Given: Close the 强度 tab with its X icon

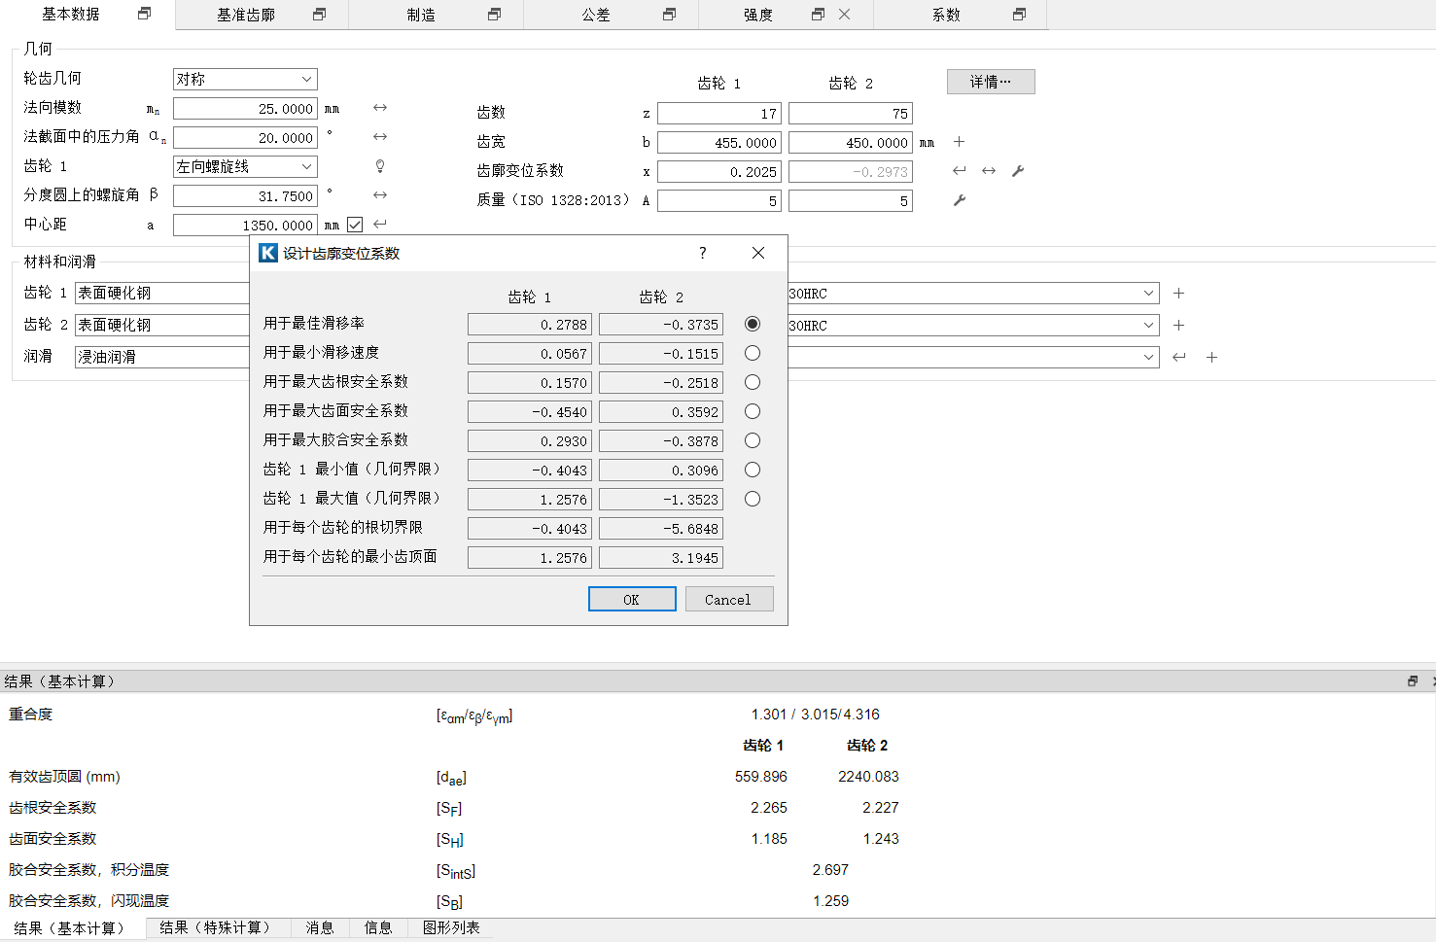Looking at the screenshot, I should click(x=844, y=15).
